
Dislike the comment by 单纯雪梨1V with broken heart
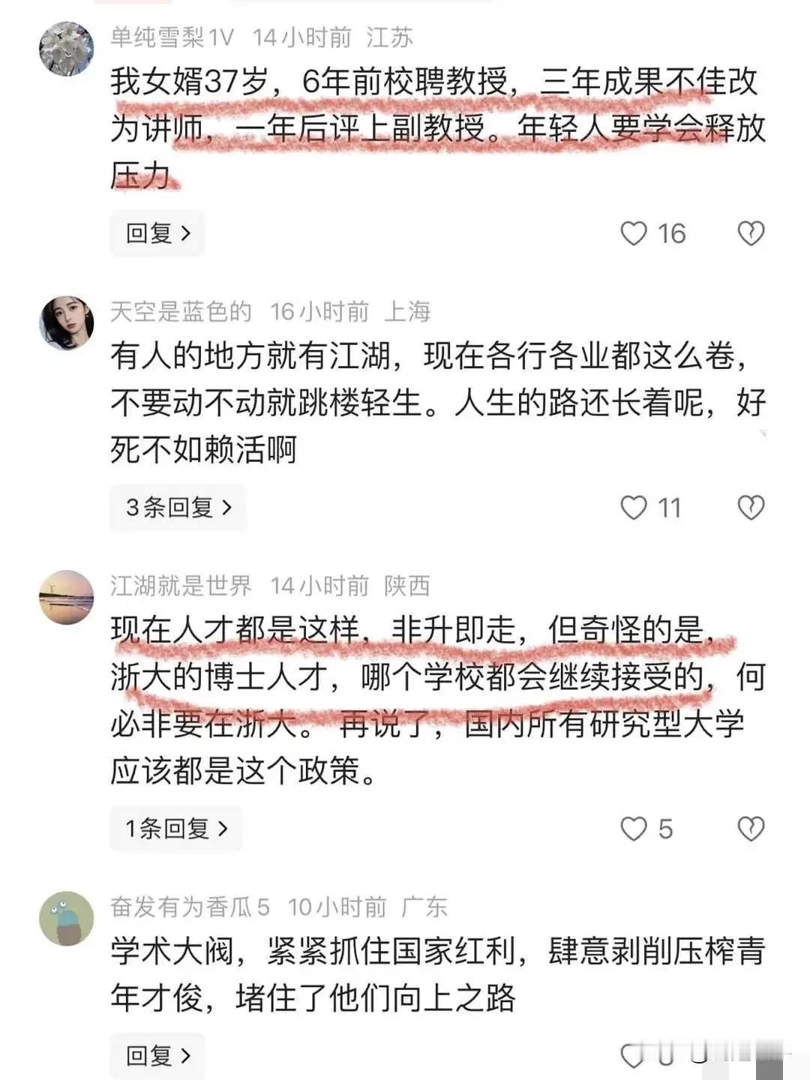[x=751, y=234]
